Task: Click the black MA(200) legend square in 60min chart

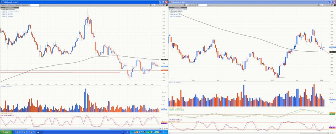Action: point(1,9)
